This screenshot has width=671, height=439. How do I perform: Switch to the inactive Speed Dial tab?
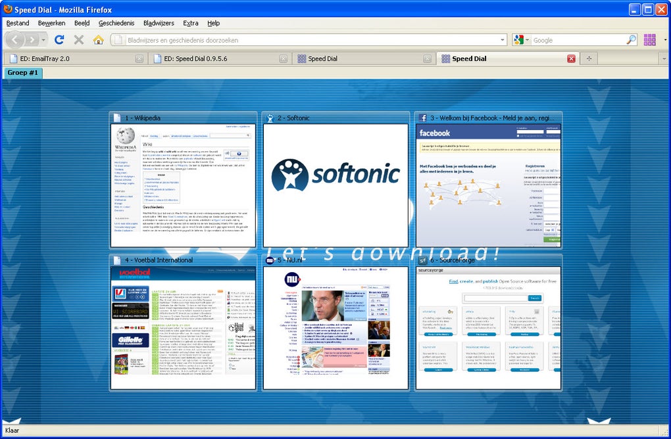tap(363, 58)
